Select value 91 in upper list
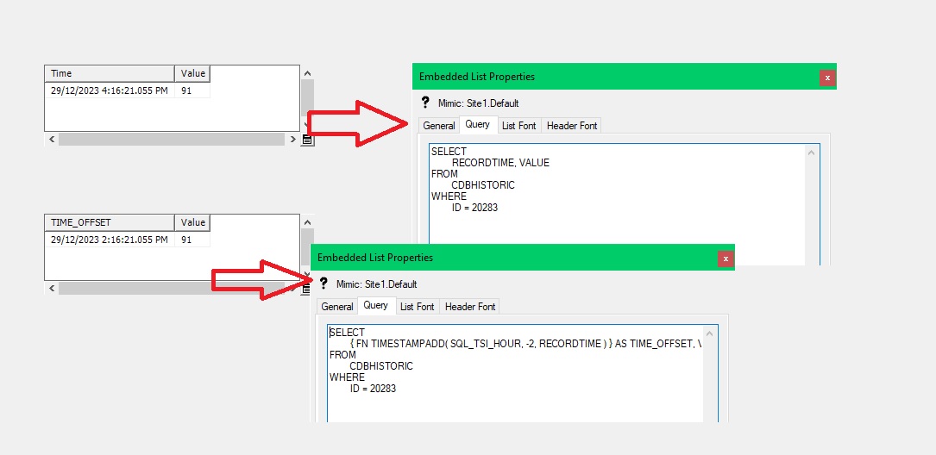The image size is (936, 455). click(192, 90)
